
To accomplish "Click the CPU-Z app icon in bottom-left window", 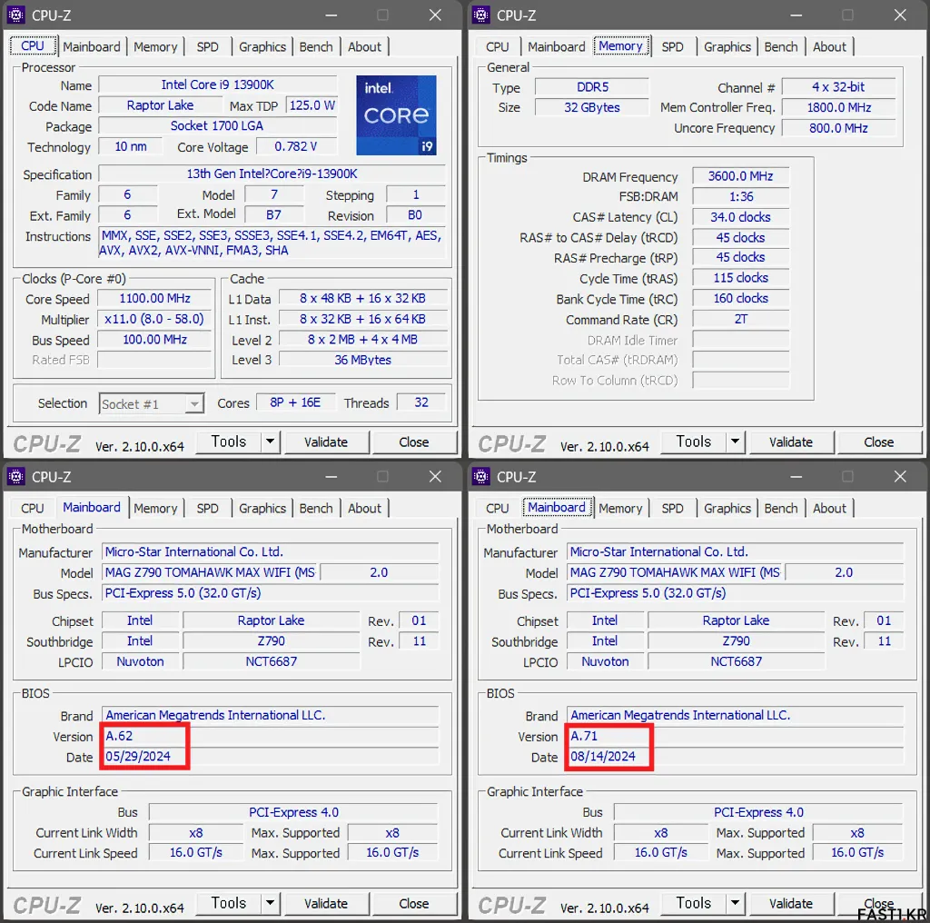I will (15, 476).
